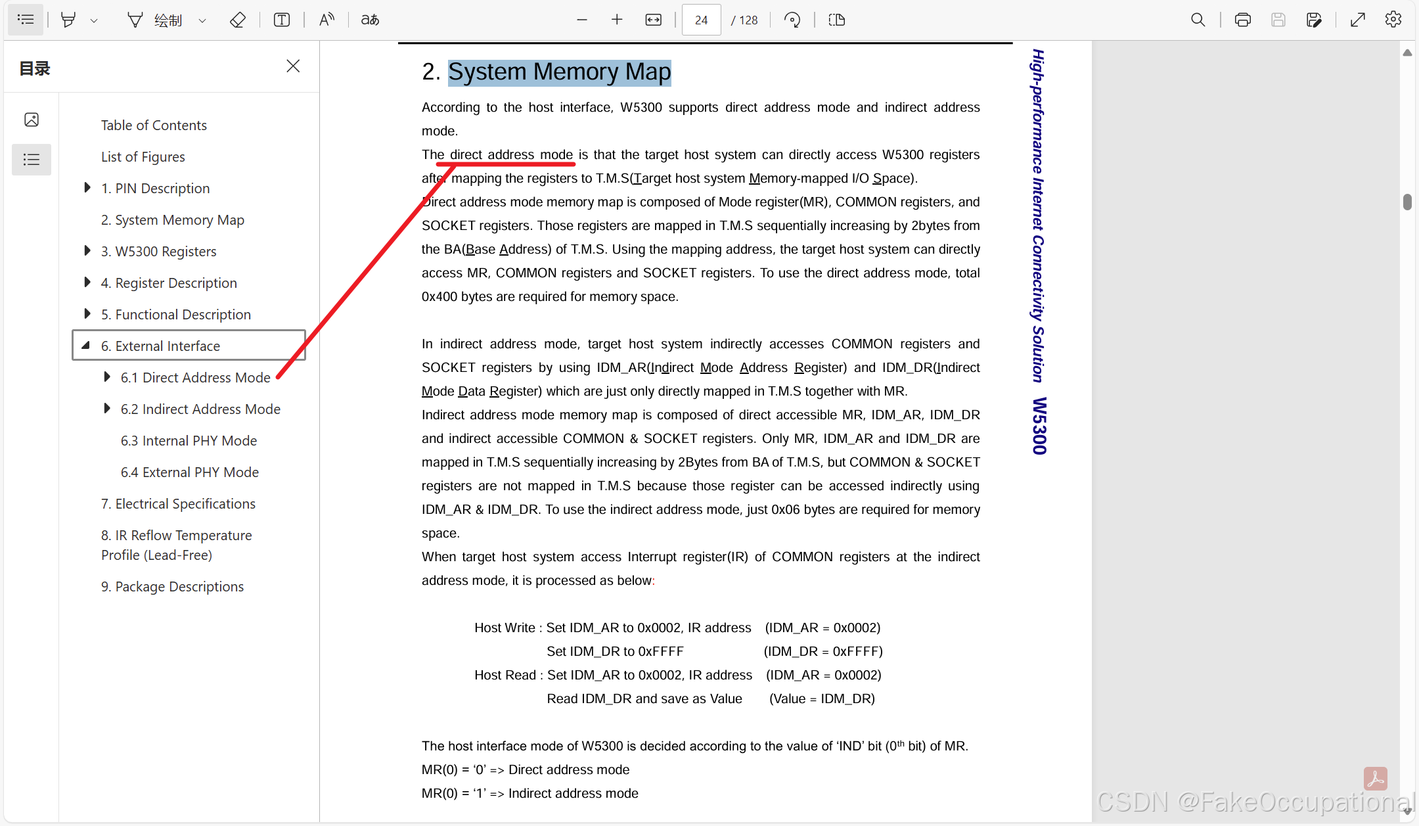Zoom in with the plus button
Screen dimensions: 1419x826
tap(616, 20)
